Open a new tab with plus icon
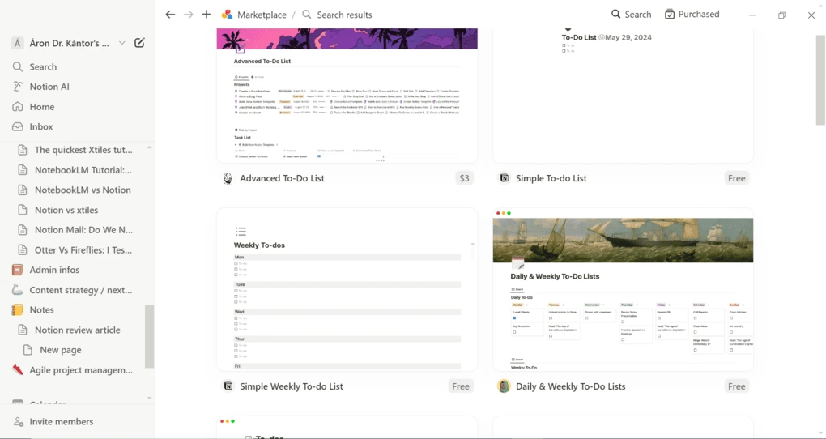The width and height of the screenshot is (826, 439). click(x=206, y=15)
